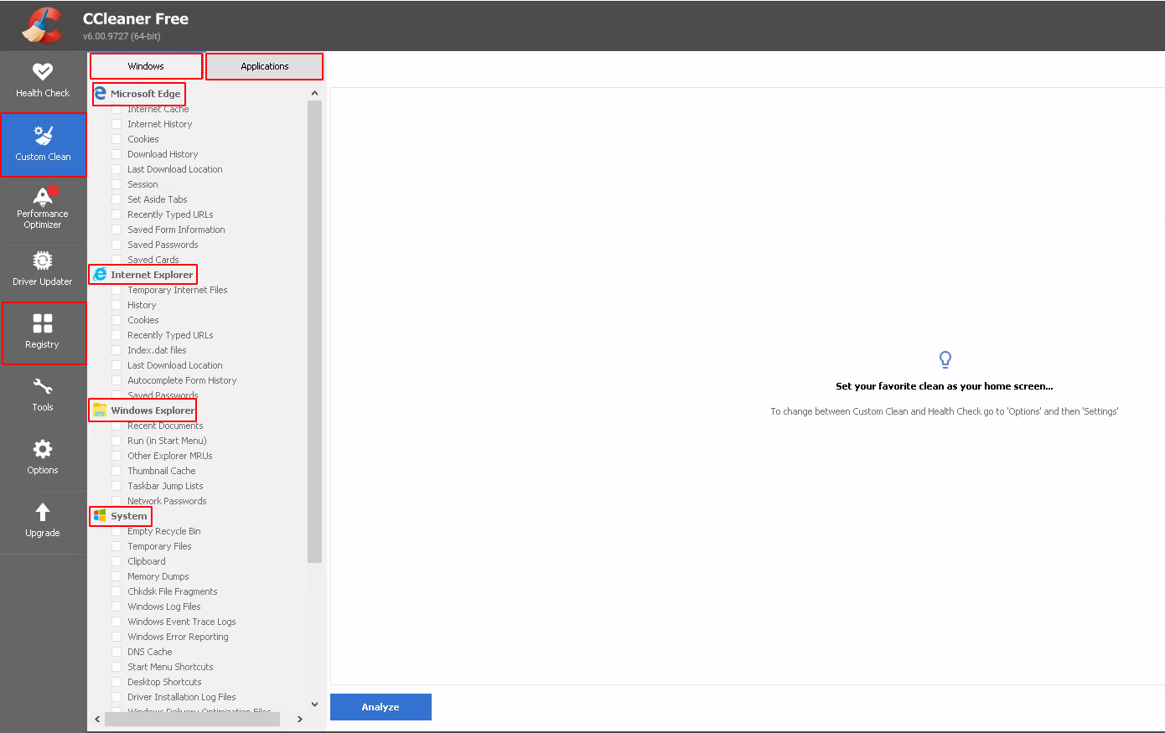This screenshot has width=1165, height=733.
Task: Click the Last Download Location label under Edge
Action: pos(175,169)
